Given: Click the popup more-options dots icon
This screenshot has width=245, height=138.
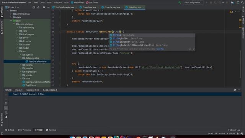Looking at the screenshot, I should coord(193,49).
